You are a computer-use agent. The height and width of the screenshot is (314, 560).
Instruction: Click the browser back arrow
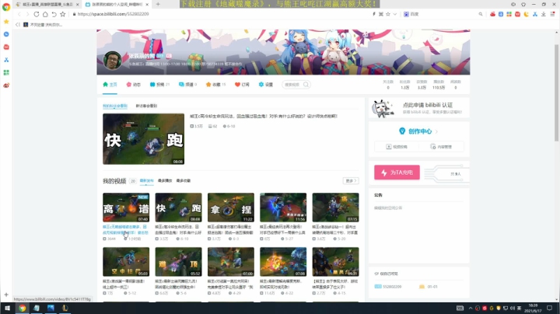(19, 14)
